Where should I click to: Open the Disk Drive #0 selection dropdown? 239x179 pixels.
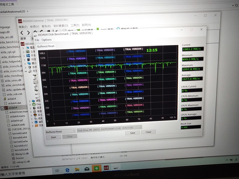[x=110, y=129]
